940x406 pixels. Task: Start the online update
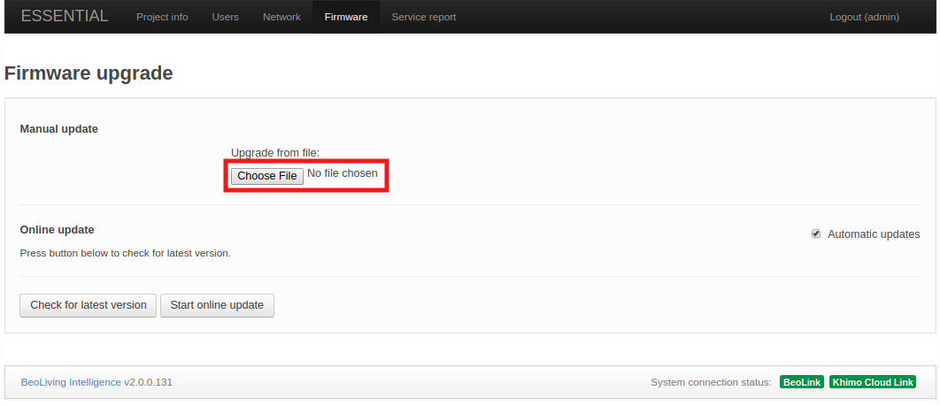pyautogui.click(x=217, y=305)
